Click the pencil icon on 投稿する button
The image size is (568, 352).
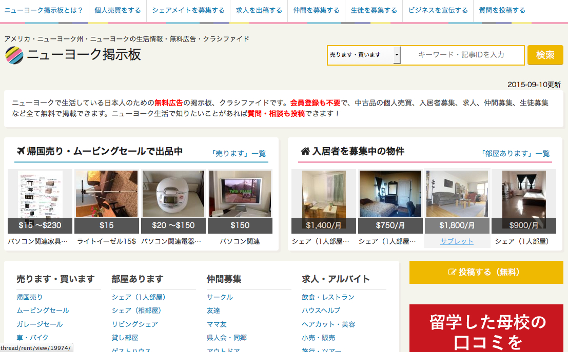point(452,272)
